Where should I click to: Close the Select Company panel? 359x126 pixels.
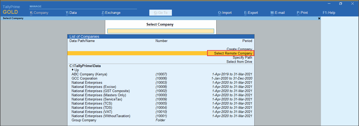pyautogui.click(x=319, y=18)
